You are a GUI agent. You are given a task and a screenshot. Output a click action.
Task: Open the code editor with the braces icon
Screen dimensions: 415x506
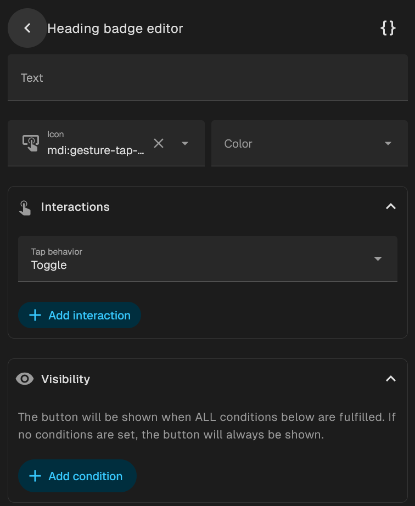(x=388, y=29)
